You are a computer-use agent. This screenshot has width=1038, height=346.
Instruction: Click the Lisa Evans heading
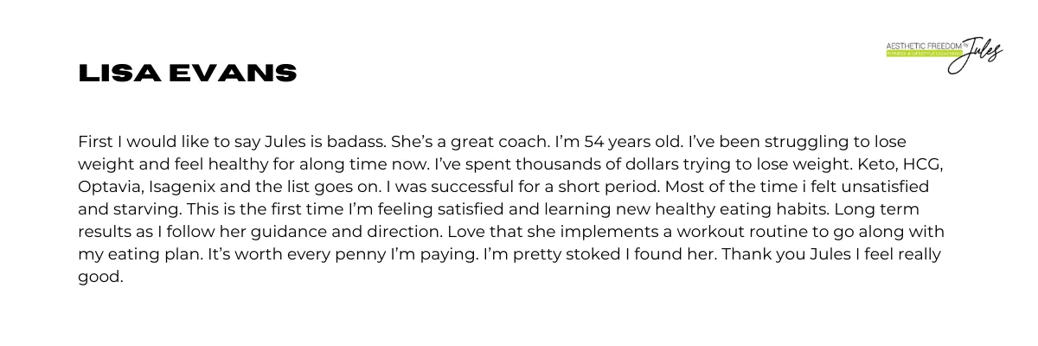[187, 74]
